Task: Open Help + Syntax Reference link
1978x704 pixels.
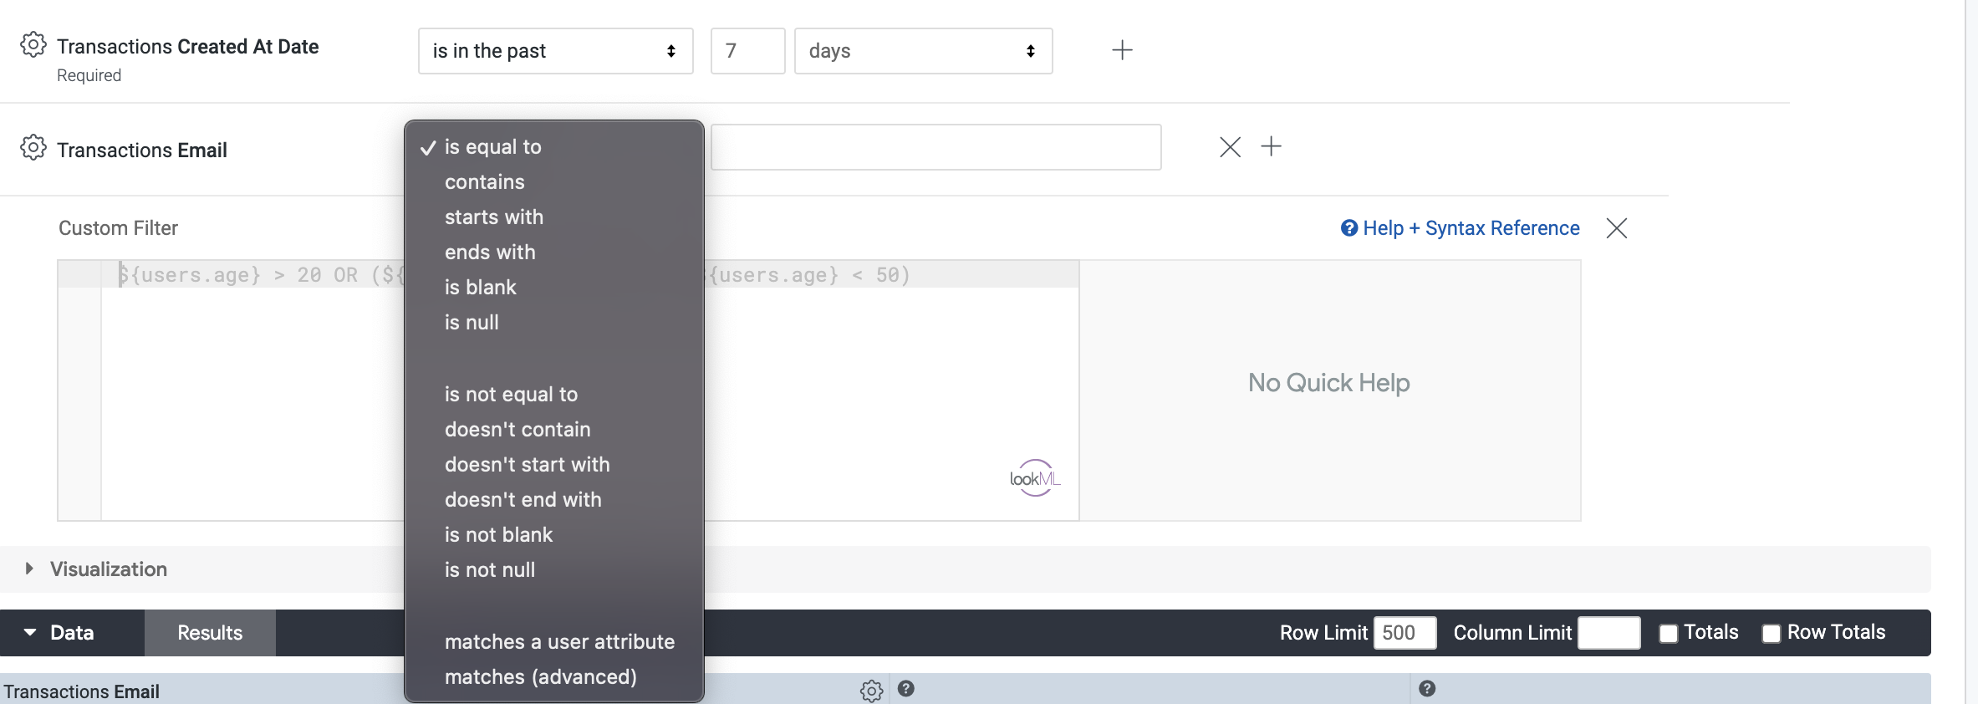Action: (1460, 228)
